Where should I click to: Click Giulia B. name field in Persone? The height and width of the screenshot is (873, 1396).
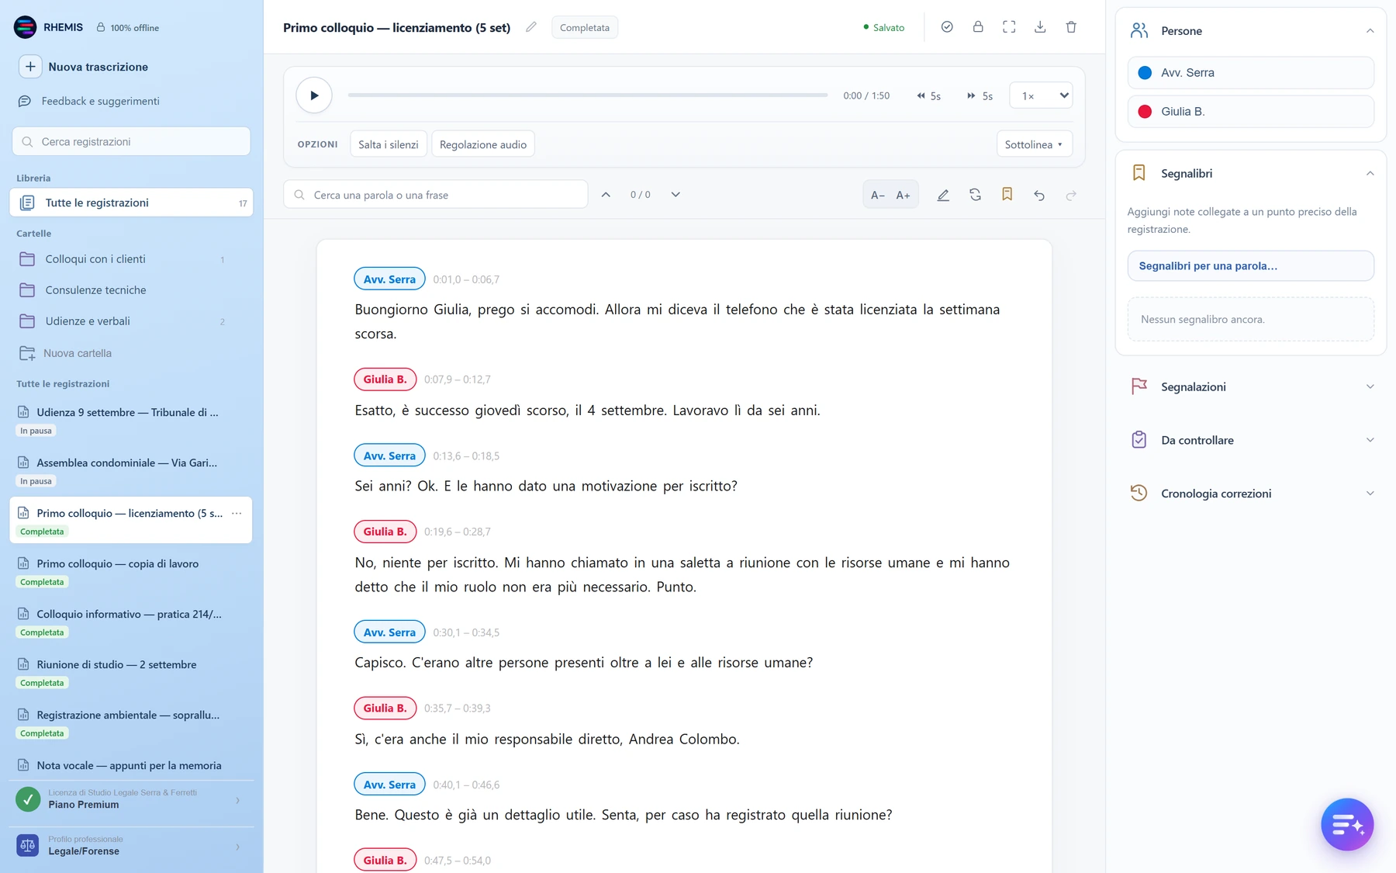coord(1250,112)
